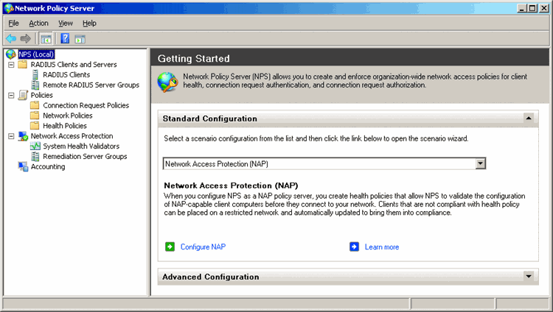Click the Advanced Configuration heading text
The image size is (553, 312).
(x=211, y=277)
